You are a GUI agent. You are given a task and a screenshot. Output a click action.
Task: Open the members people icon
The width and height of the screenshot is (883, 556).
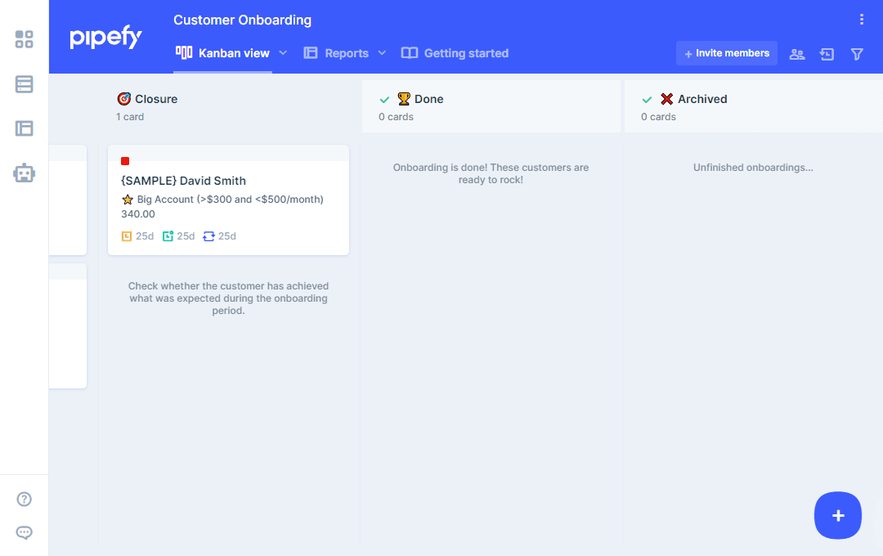click(796, 54)
